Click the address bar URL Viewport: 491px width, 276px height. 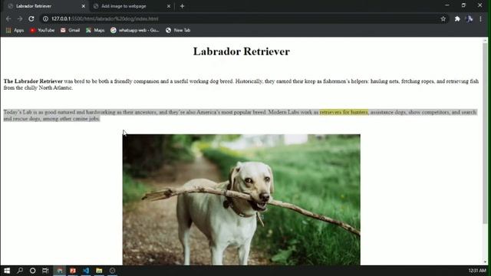[x=105, y=18]
